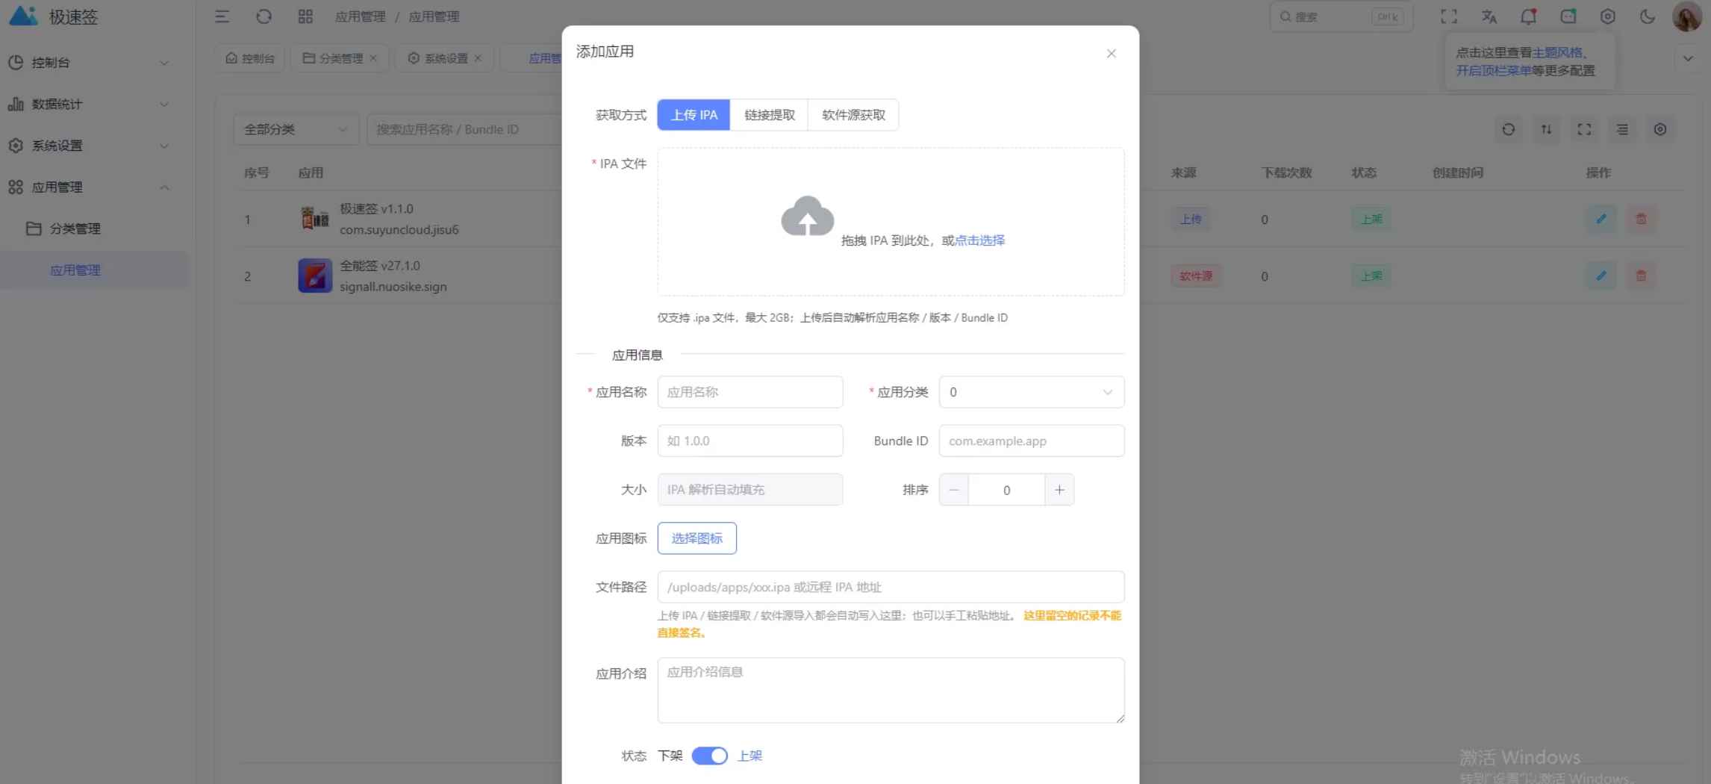
Task: Close the 添加应用 dialog
Action: pyautogui.click(x=1111, y=53)
